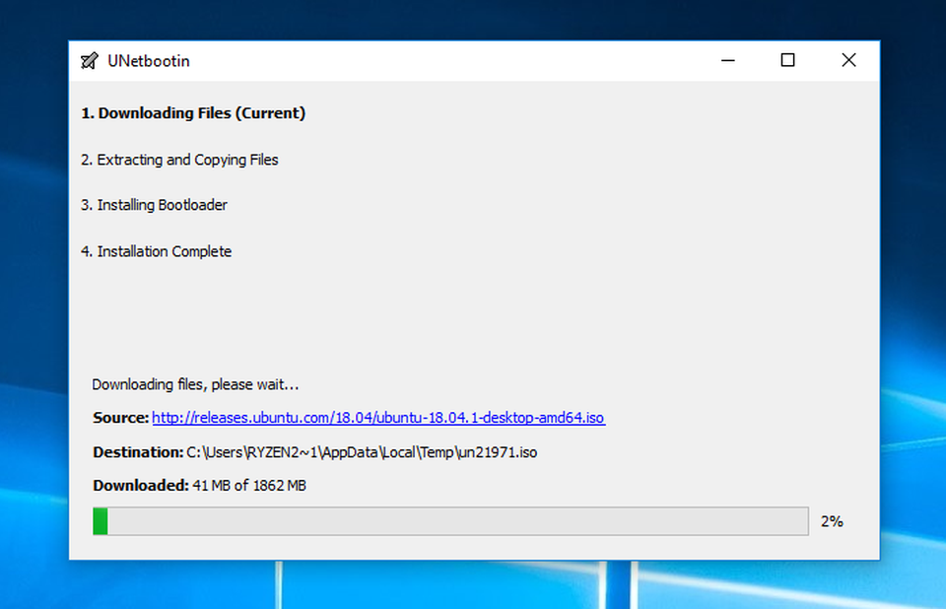This screenshot has height=609, width=946.
Task: Select the "4. Installation Complete" step text
Action: coord(157,251)
